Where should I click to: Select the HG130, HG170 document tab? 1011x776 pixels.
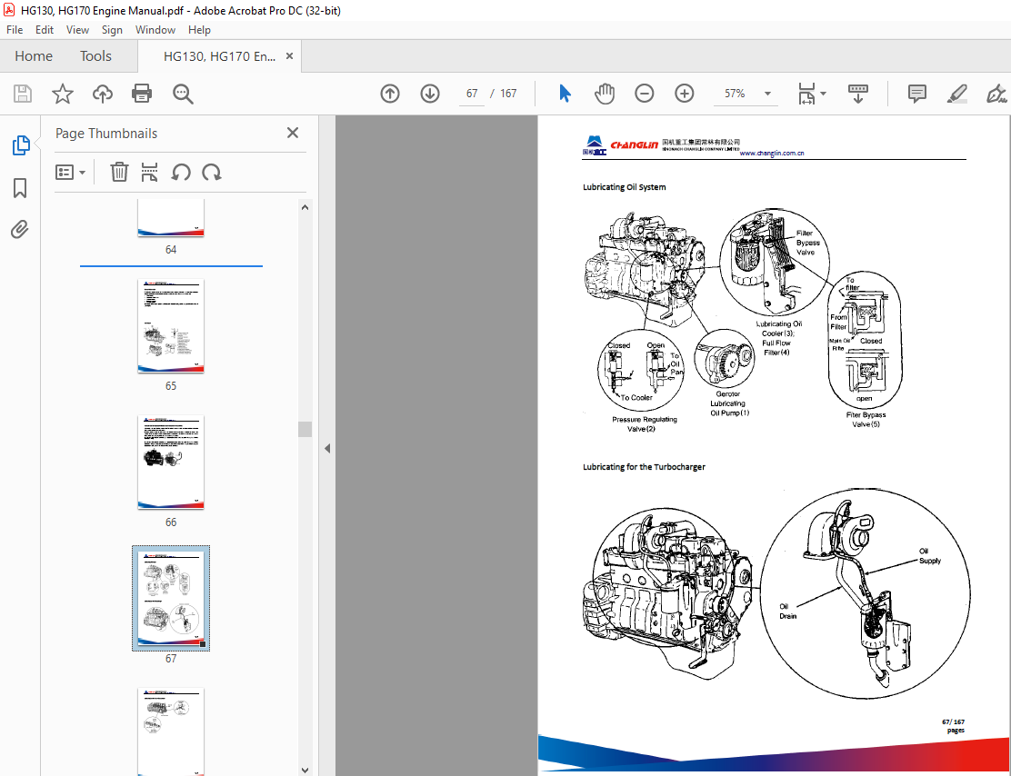coord(219,56)
